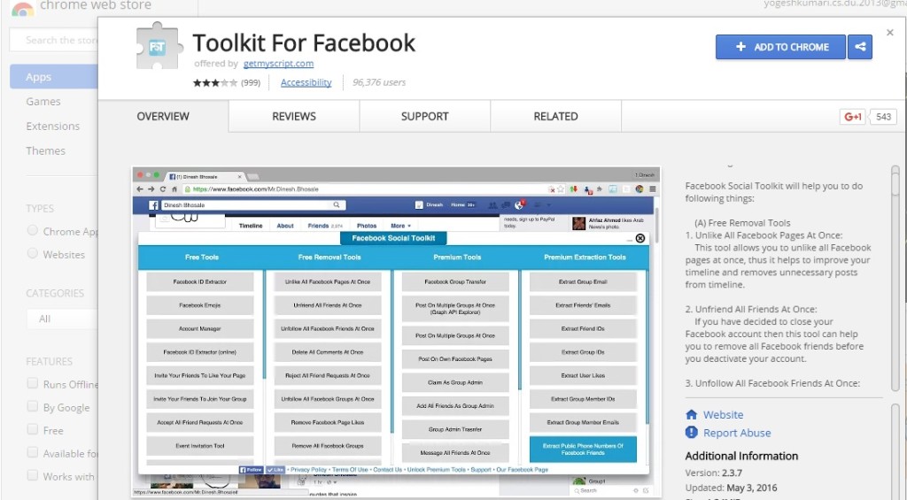
Task: Switch to the Reviews tab
Action: tap(294, 116)
